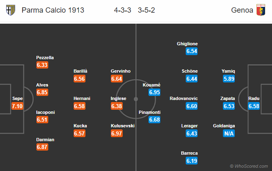Click the Genoa club crest icon
272x171 pixels.
pyautogui.click(x=261, y=10)
